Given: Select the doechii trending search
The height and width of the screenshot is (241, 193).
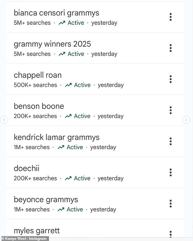Looking at the screenshot, I should point(26,169).
